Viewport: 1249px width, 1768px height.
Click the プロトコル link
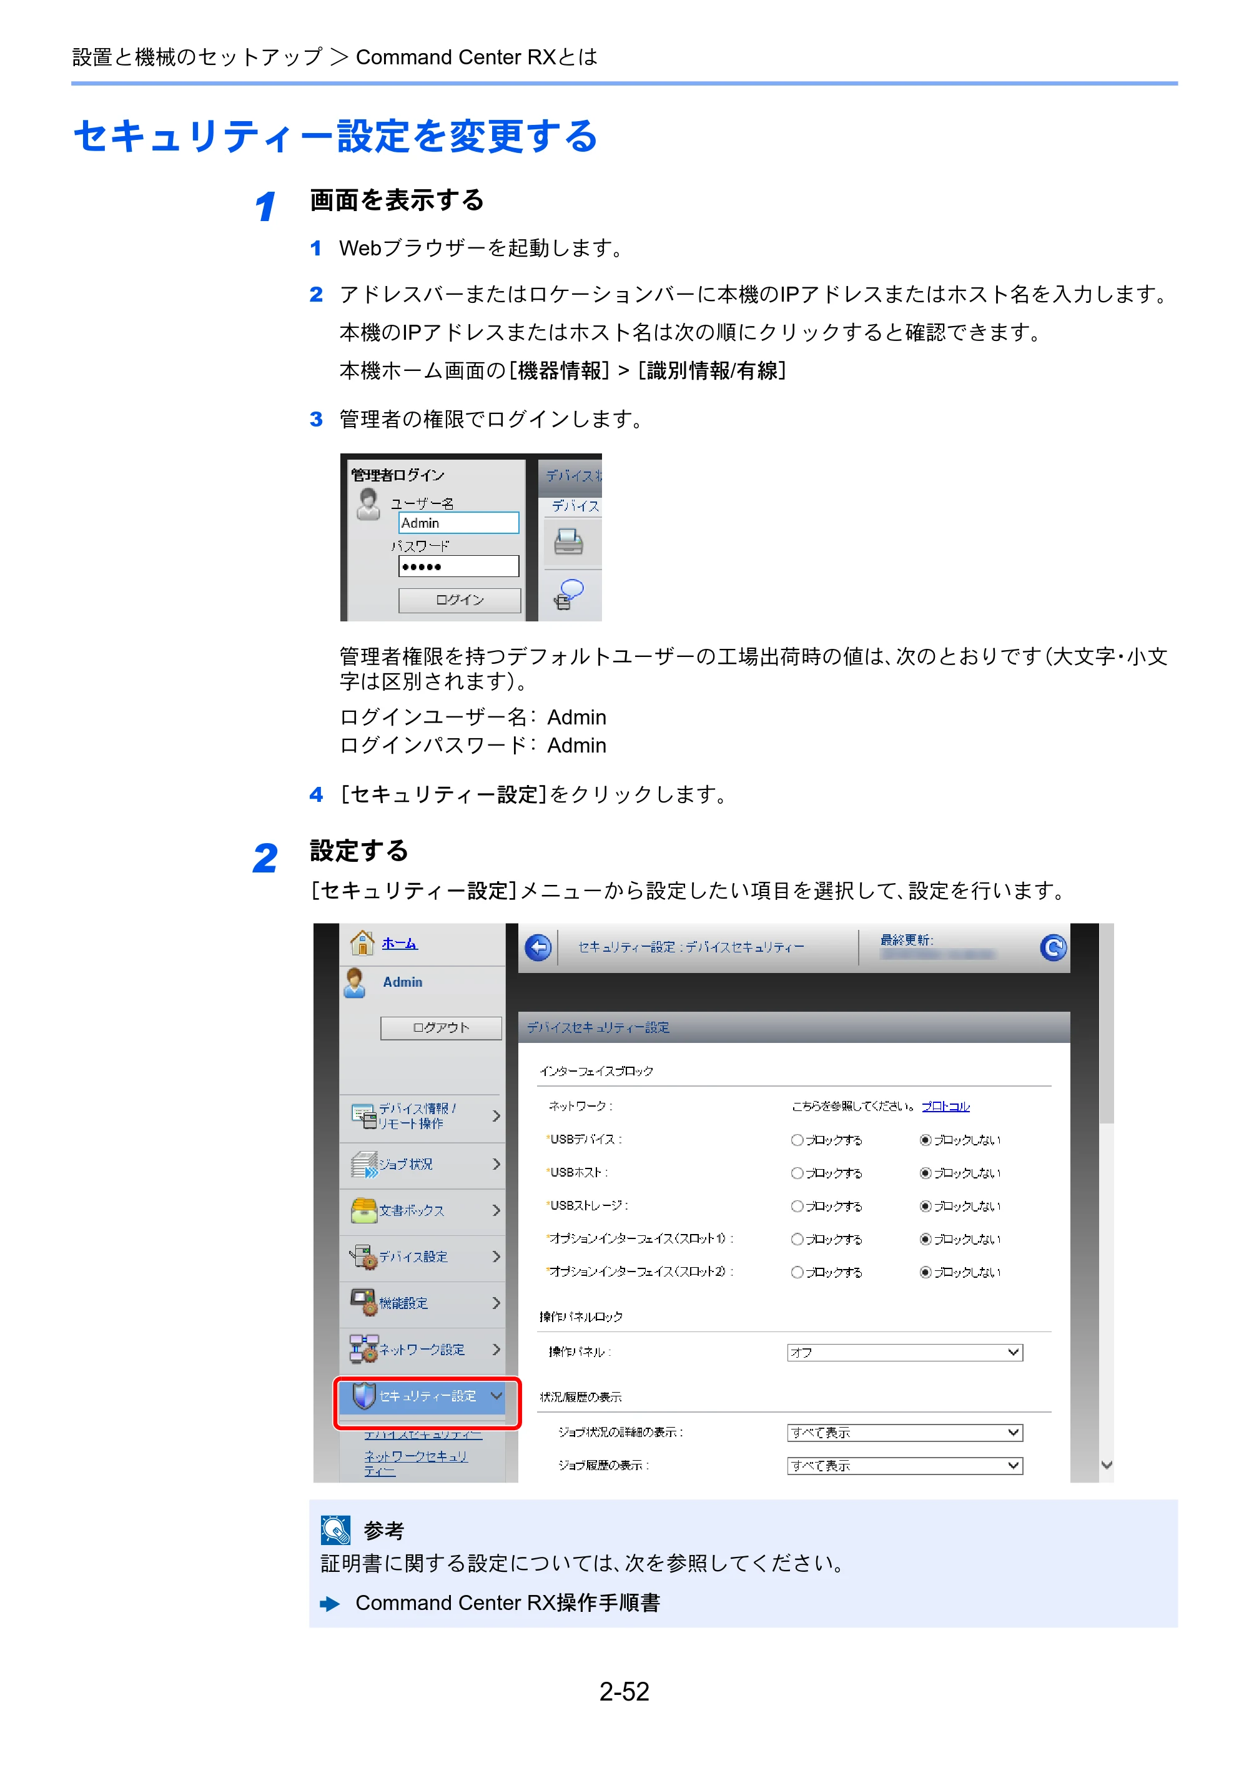point(945,1107)
